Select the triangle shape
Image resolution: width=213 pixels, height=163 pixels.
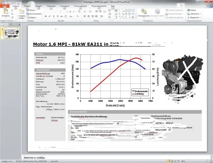tap(116, 14)
